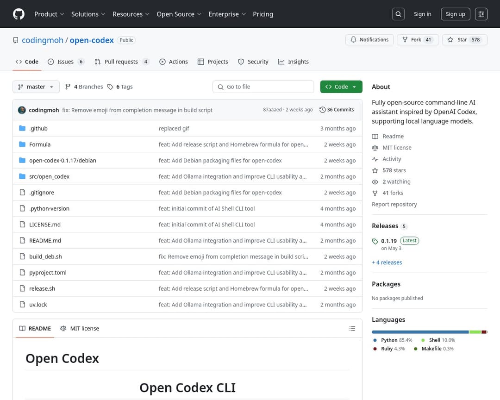Expand the Enterprise menu

pos(227,14)
